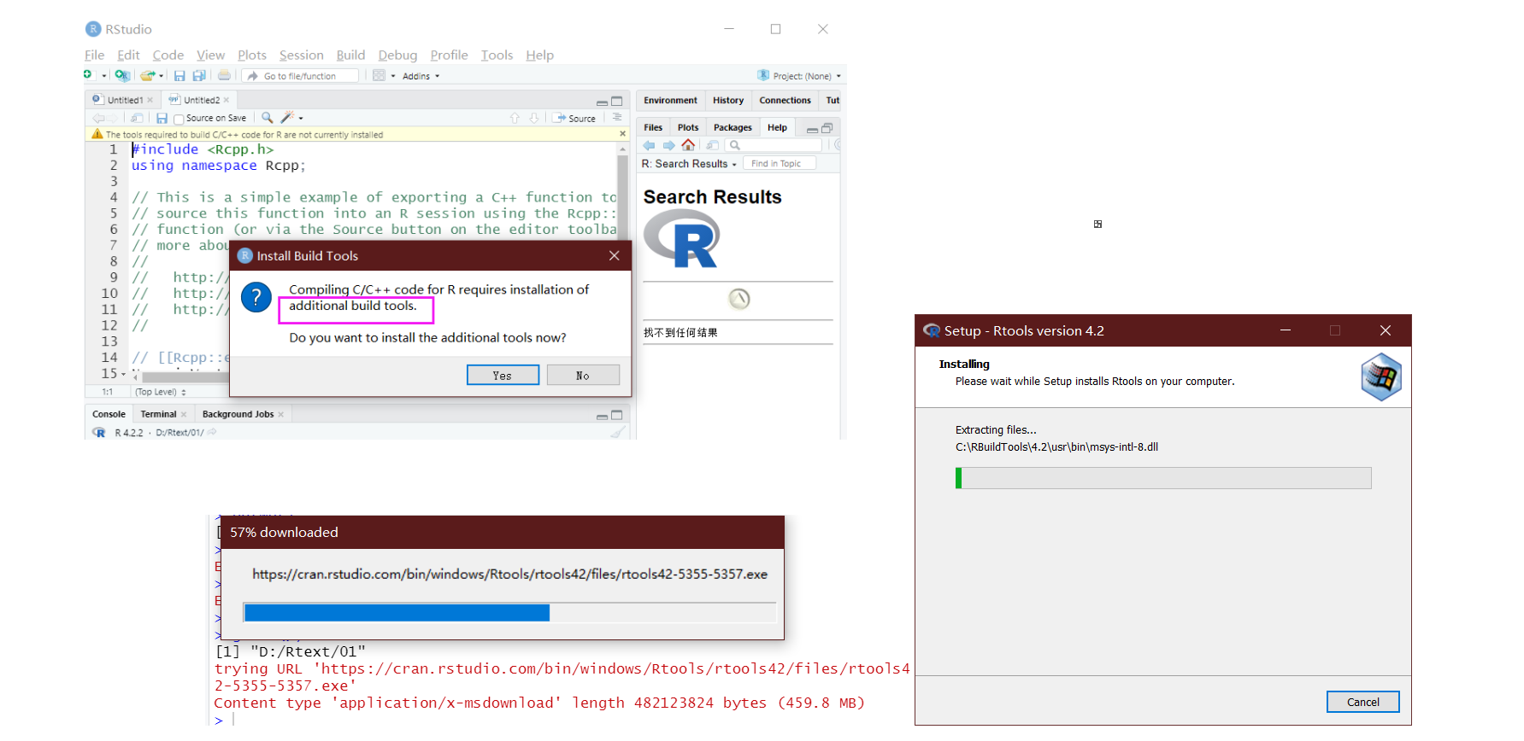Viewport: 1524px width, 741px height.
Task: Open the File menu
Action: [94, 55]
